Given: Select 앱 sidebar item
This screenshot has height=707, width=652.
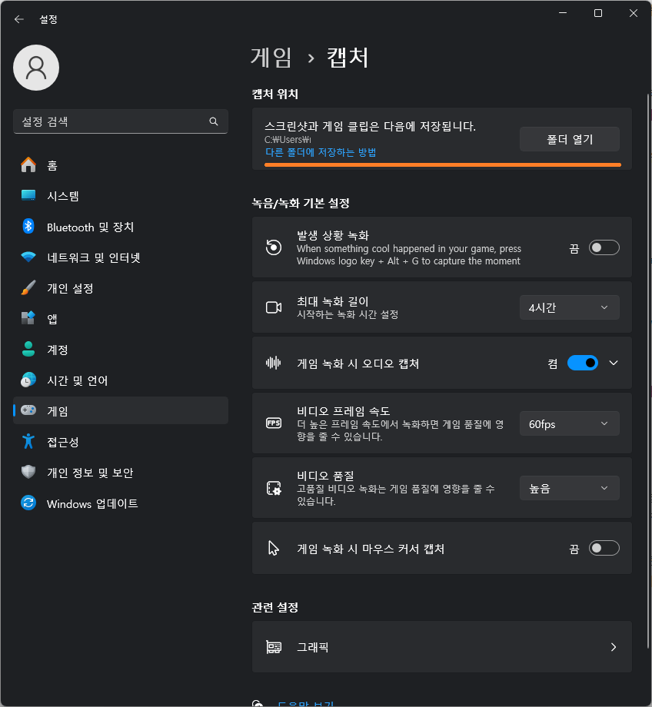Looking at the screenshot, I should (121, 319).
